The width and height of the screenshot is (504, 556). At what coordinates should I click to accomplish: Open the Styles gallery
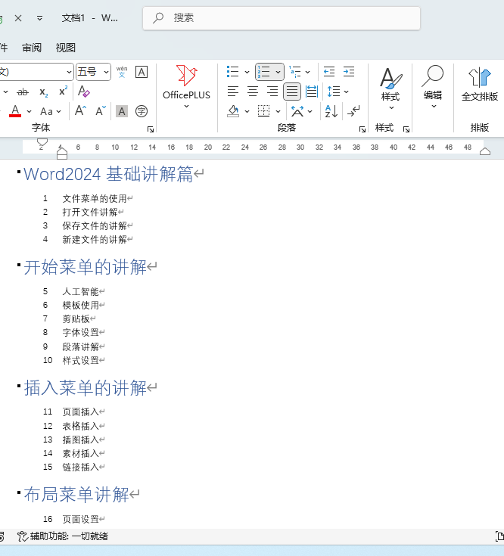[390, 89]
